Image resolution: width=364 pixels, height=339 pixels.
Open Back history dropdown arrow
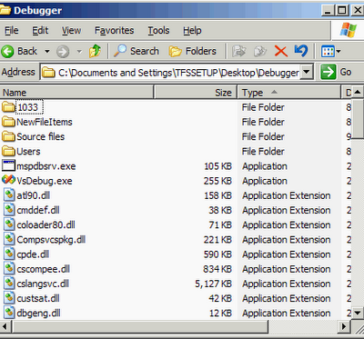pyautogui.click(x=47, y=51)
